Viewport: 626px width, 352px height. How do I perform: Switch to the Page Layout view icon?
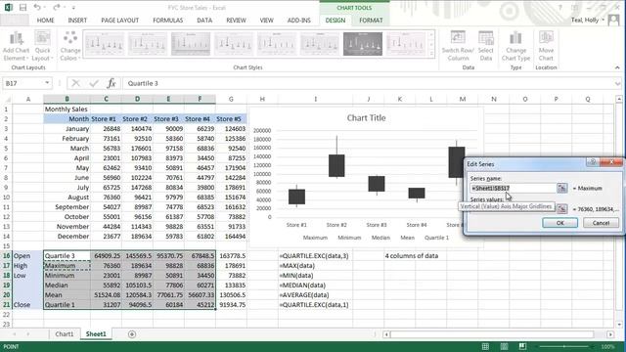(x=504, y=346)
